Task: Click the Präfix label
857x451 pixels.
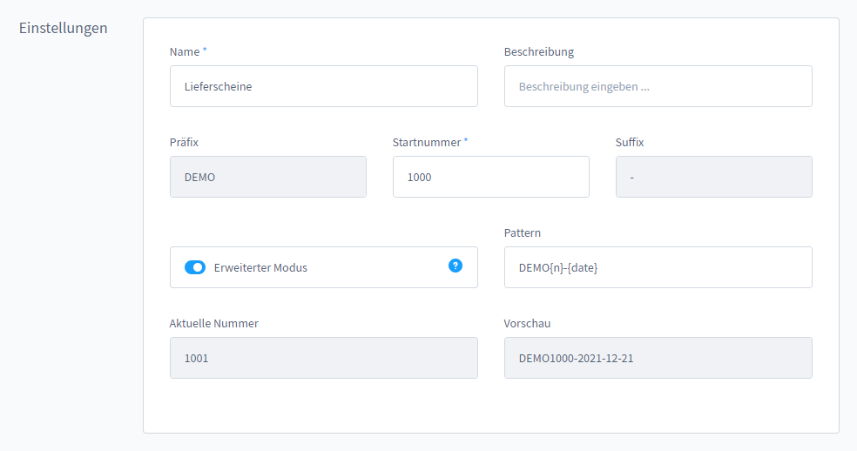Action: [x=184, y=142]
